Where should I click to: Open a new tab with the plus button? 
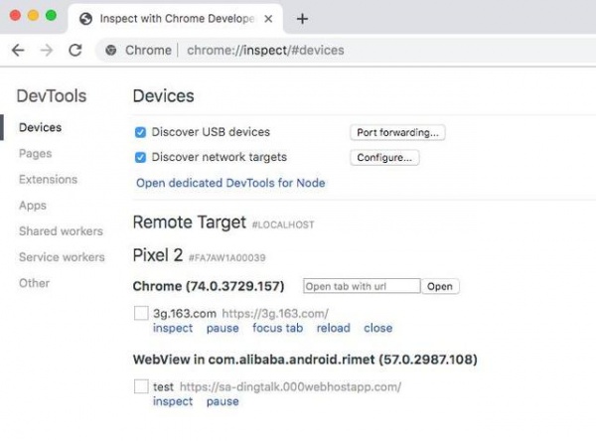(x=302, y=19)
